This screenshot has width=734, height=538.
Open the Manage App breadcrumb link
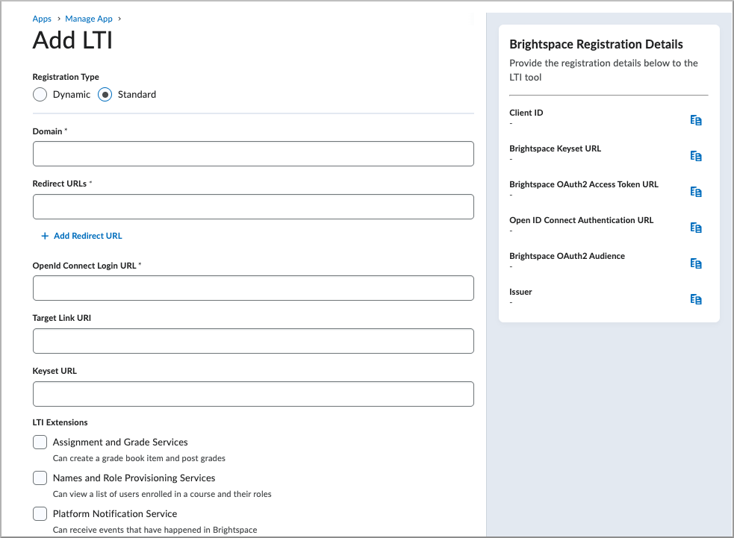(x=89, y=19)
